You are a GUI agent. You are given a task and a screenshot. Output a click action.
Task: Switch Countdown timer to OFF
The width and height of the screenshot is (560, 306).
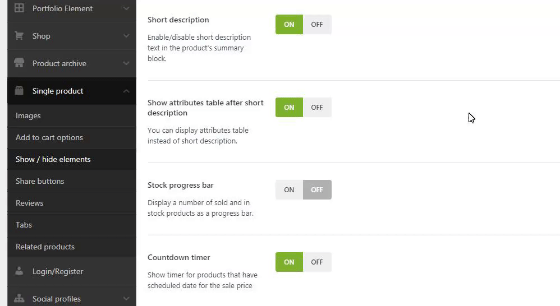pyautogui.click(x=317, y=262)
